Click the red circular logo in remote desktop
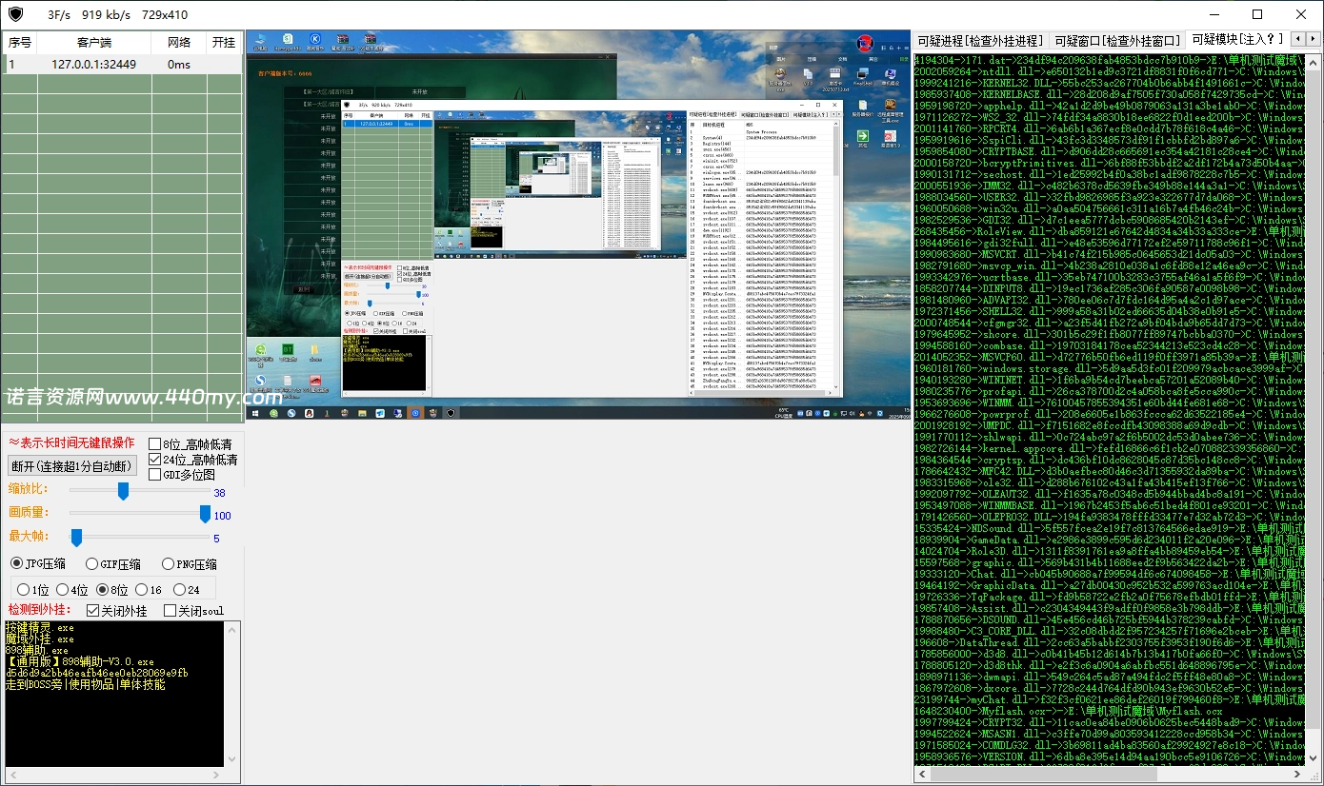The height and width of the screenshot is (786, 1324). [865, 44]
